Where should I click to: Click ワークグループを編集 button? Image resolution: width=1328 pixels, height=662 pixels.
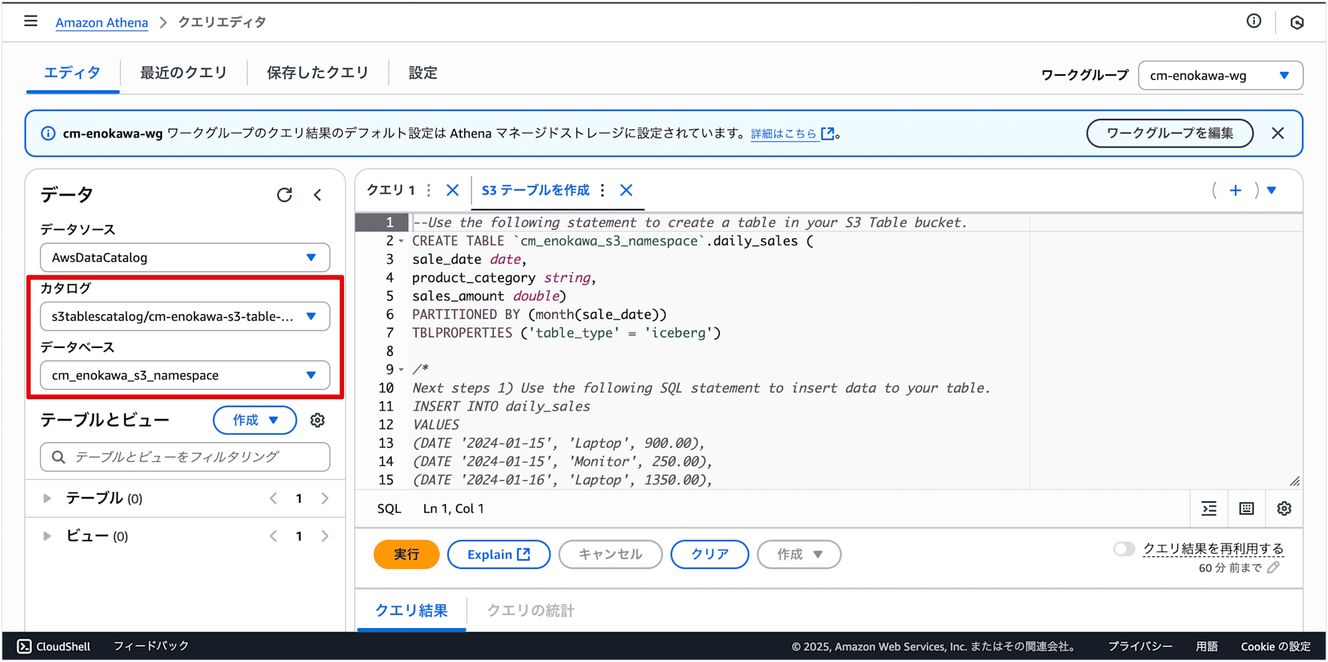[x=1170, y=133]
